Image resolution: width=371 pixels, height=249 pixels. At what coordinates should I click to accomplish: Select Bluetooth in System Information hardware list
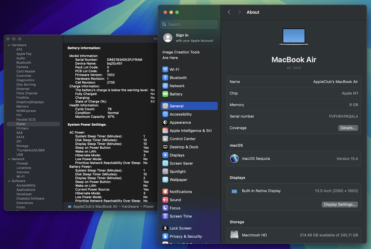(24, 63)
